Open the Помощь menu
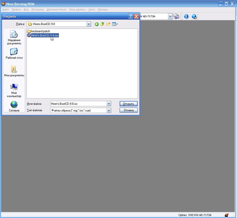Viewport: 237px width, 218px height. (103, 9)
